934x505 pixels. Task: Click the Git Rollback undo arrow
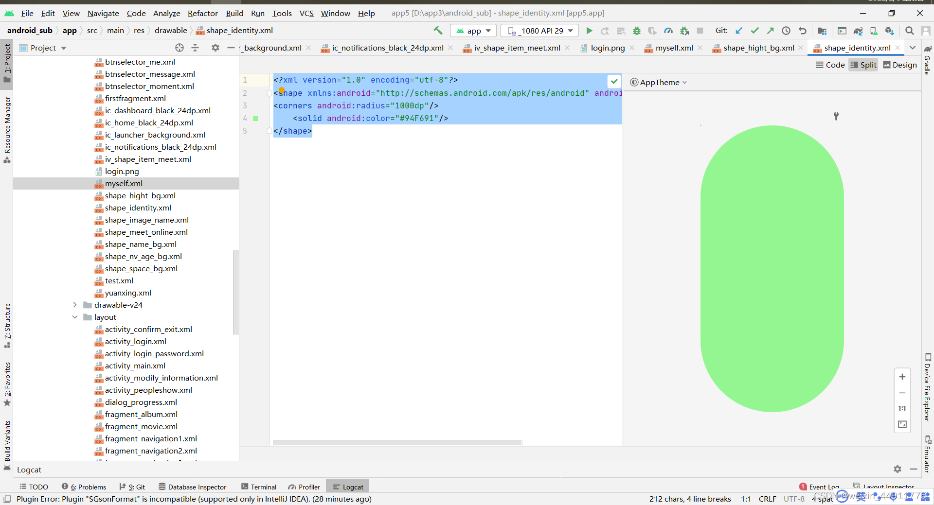(803, 31)
